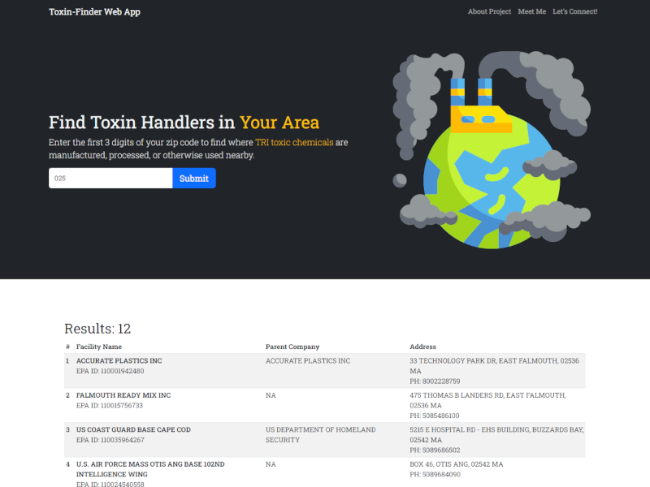Select US COAST GUARD BASE CAPE COD row
650x487 pixels.
(x=133, y=430)
